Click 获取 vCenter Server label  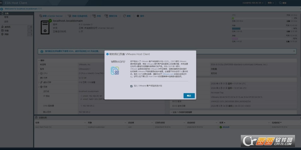[x=53, y=16]
